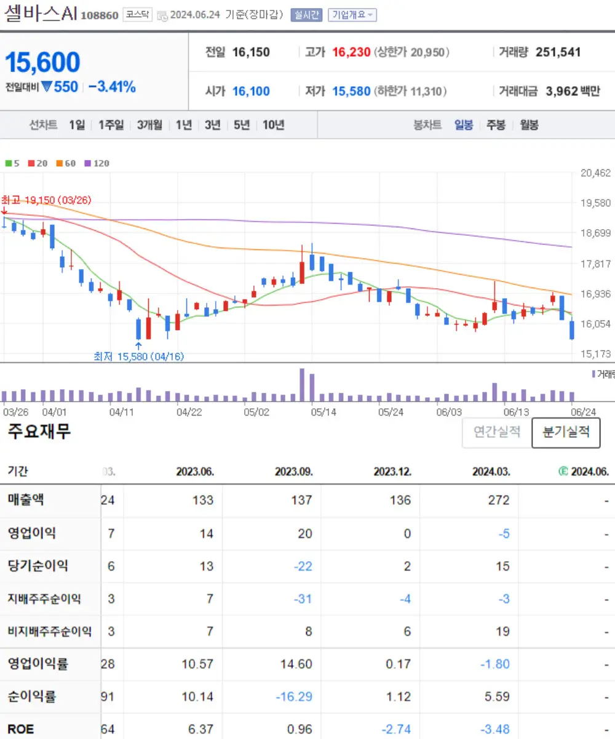Click the green 5-day moving average legend
Viewport: 615px width, 739px height.
click(12, 163)
